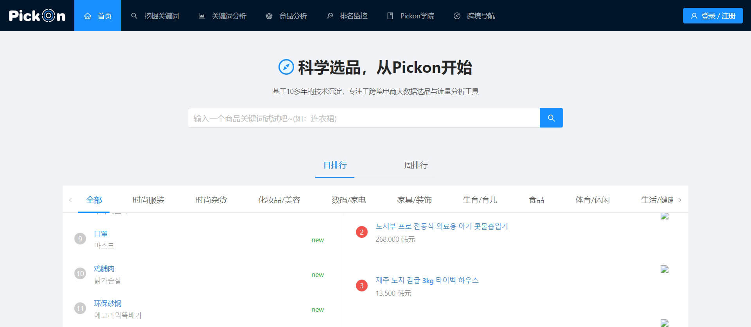Open the Pickon学院 navigation item

click(x=411, y=16)
